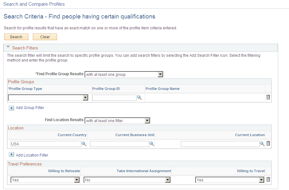Open the Search and Compare Profiles link

point(34,4)
